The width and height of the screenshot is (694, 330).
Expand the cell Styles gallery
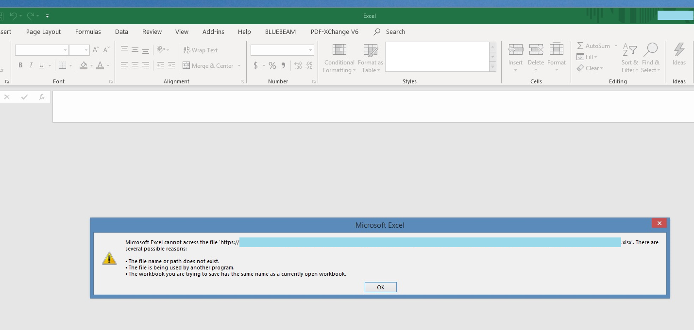click(x=493, y=67)
